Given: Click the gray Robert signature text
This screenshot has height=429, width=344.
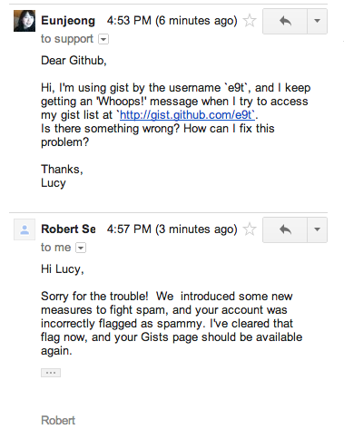Looking at the screenshot, I should [58, 421].
